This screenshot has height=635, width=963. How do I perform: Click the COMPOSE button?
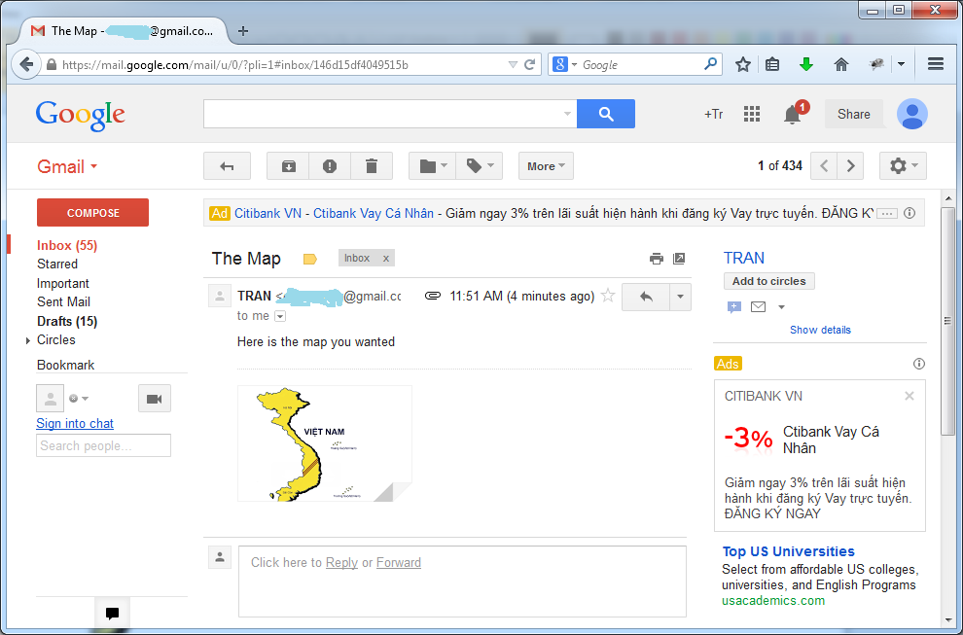(92, 213)
